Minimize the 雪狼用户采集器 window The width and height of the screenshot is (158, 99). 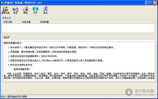[x=147, y=3]
